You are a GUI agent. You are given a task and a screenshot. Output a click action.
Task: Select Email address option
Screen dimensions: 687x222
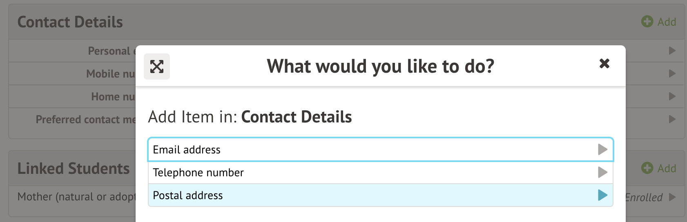[187, 150]
